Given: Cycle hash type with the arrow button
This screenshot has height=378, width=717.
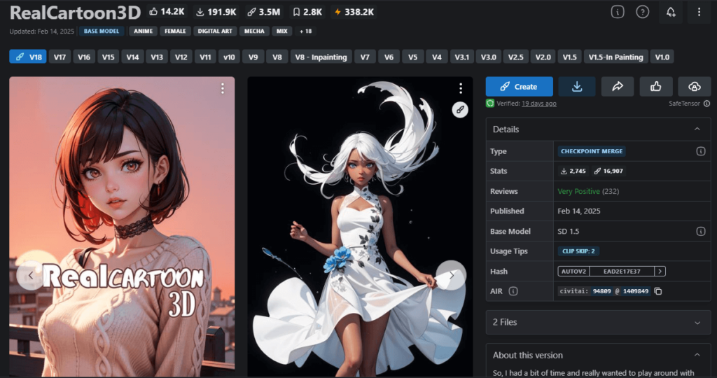Looking at the screenshot, I should coord(660,272).
